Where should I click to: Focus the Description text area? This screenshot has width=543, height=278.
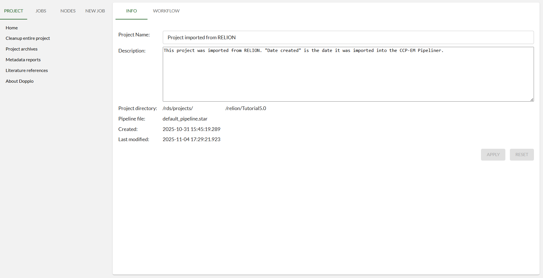tap(348, 76)
